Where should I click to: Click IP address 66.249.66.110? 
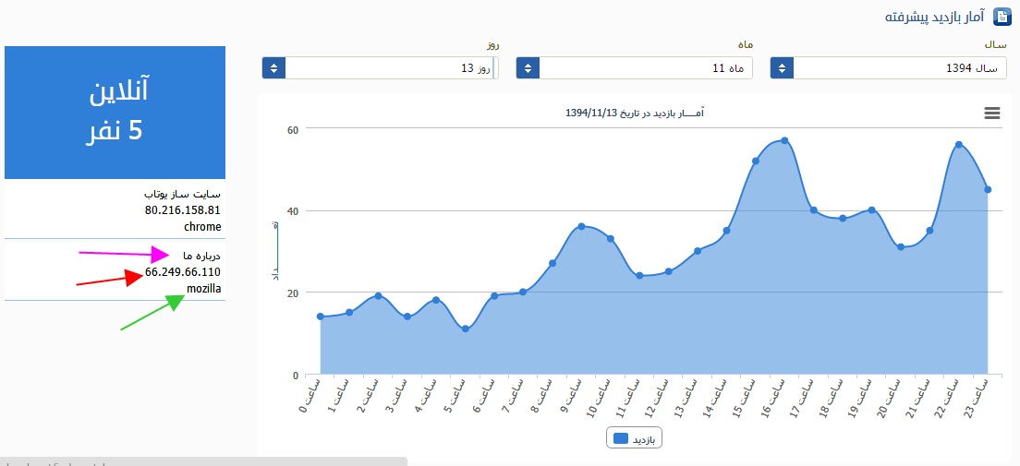tap(183, 272)
